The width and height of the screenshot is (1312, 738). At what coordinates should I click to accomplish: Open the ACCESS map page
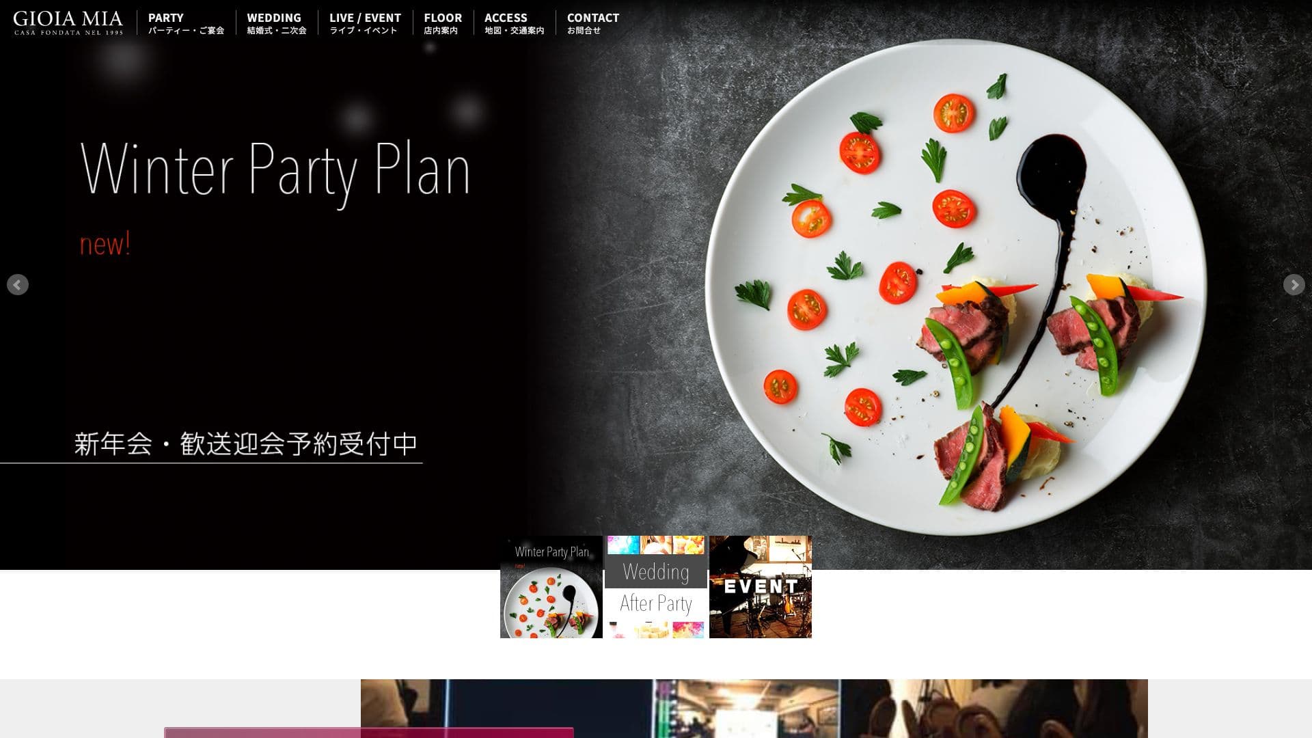pyautogui.click(x=515, y=23)
